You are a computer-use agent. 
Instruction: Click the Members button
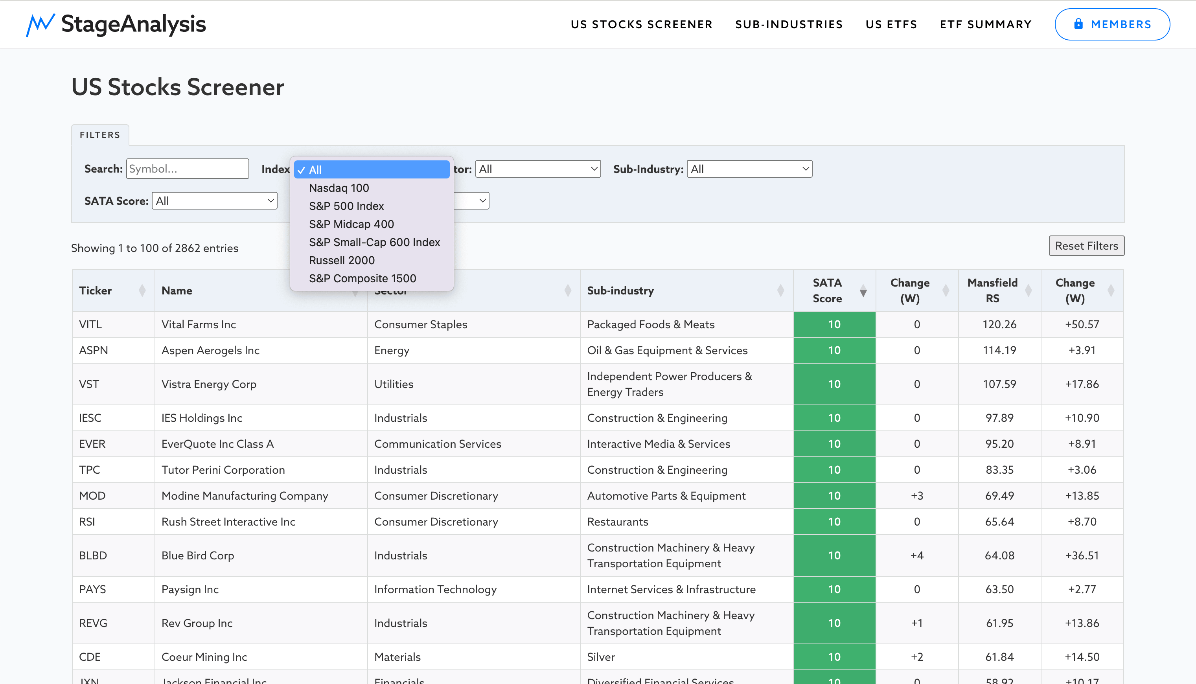(x=1112, y=24)
